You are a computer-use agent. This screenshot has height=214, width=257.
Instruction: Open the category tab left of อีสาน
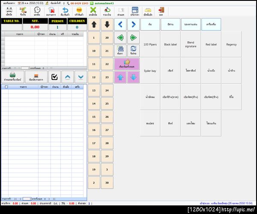coord(150,24)
